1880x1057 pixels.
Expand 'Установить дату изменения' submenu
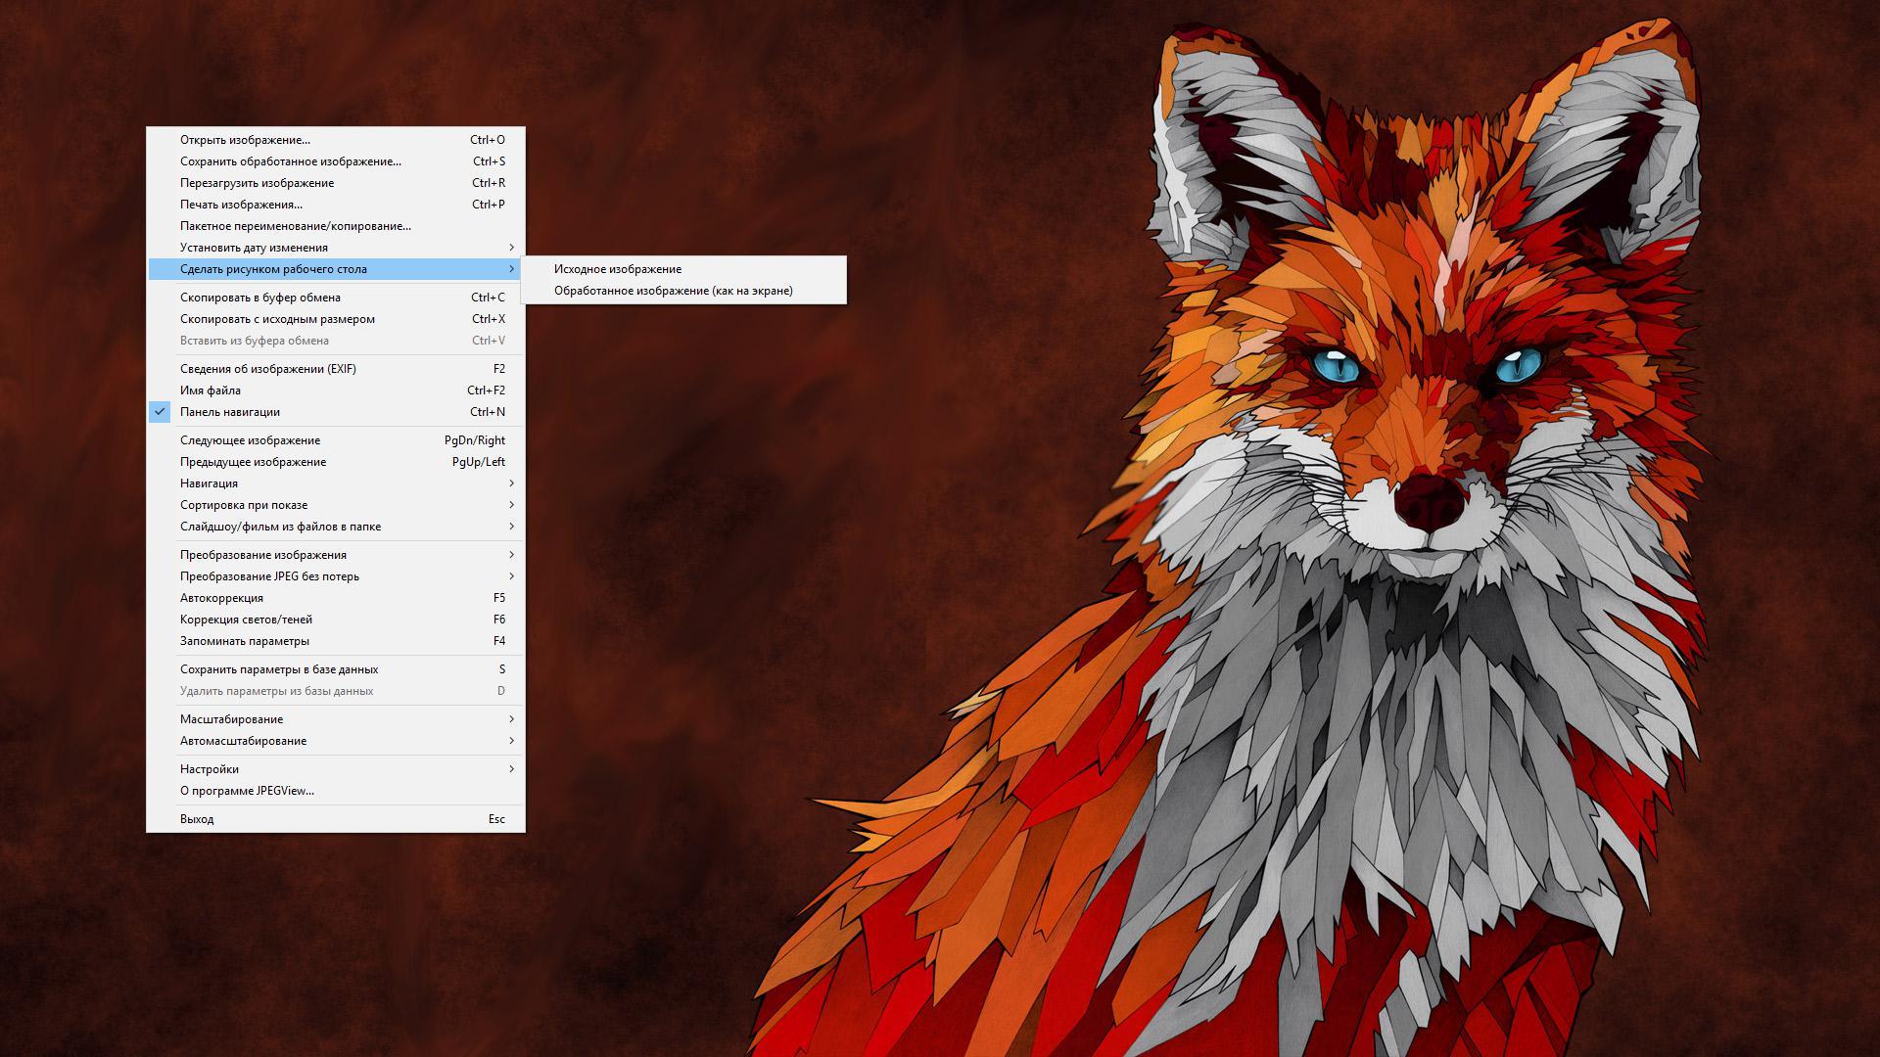pos(336,248)
